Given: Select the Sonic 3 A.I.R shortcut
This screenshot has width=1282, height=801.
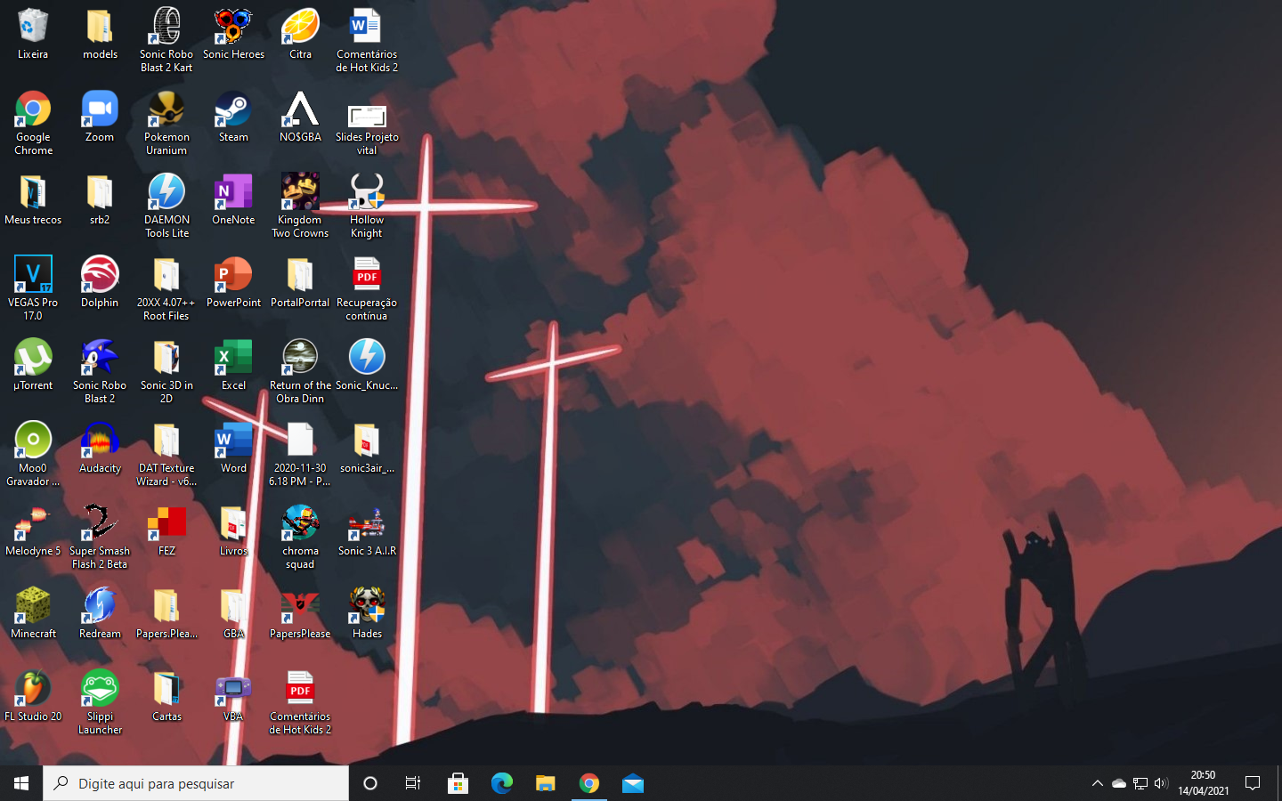Looking at the screenshot, I should click(367, 530).
